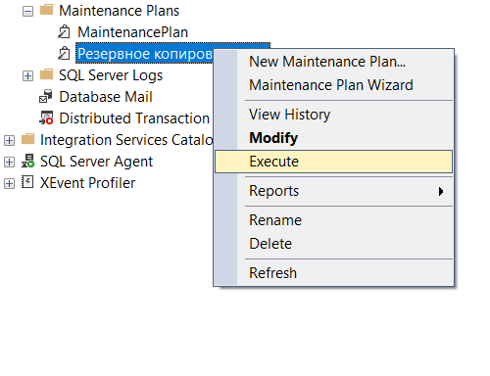This screenshot has height=376, width=490.
Task: Click the Maintenance Plans folder icon
Action: pyautogui.click(x=46, y=10)
